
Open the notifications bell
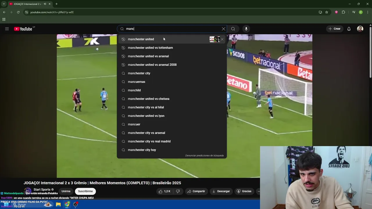349,29
